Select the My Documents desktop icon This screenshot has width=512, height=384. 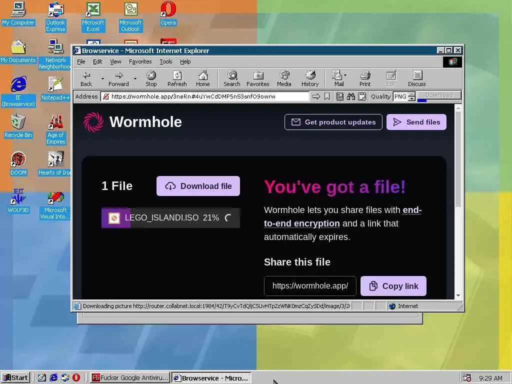click(x=18, y=51)
